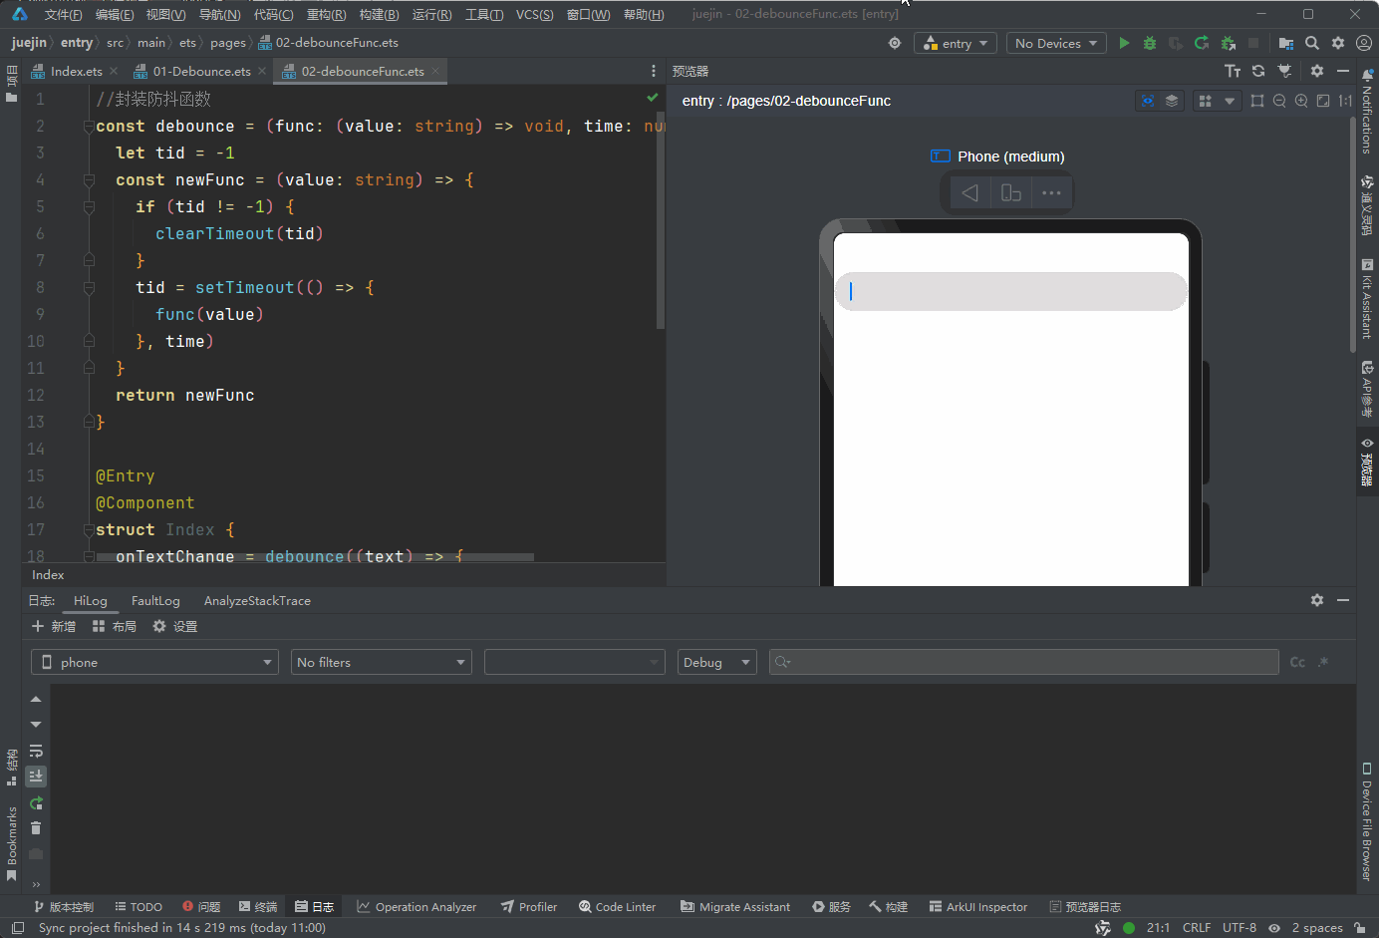Image resolution: width=1379 pixels, height=938 pixels.
Task: Run the app with the green play button
Action: [x=1124, y=43]
